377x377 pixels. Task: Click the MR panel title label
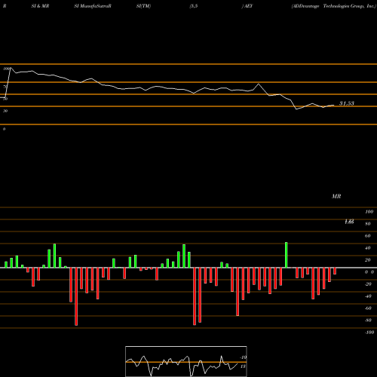pyautogui.click(x=336, y=196)
